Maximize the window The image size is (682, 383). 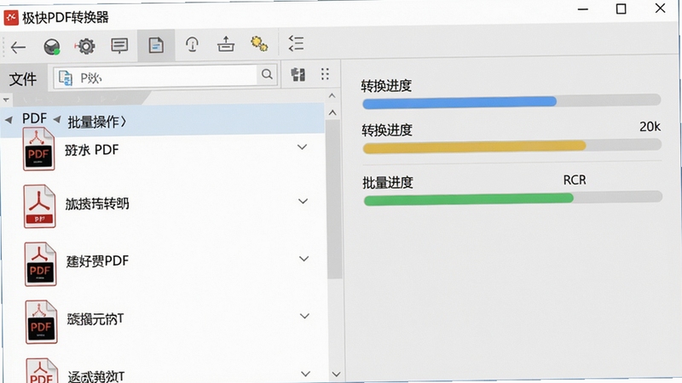coord(621,9)
